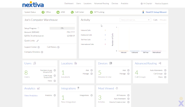Image resolution: width=185 pixels, height=107 pixels.
Task: Launch the NextOS Setup Wizard link
Action: 156,12
